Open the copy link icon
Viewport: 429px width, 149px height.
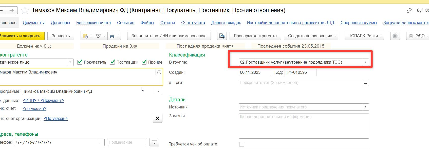point(409,10)
